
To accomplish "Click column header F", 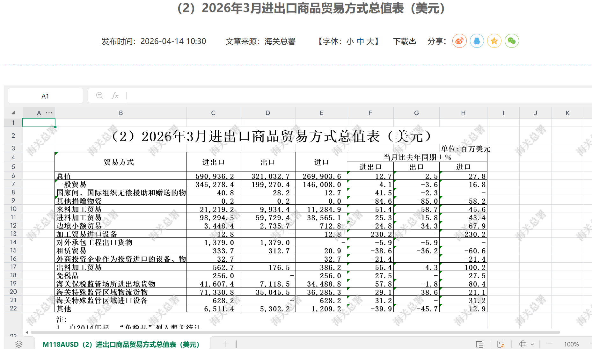I will tap(370, 113).
